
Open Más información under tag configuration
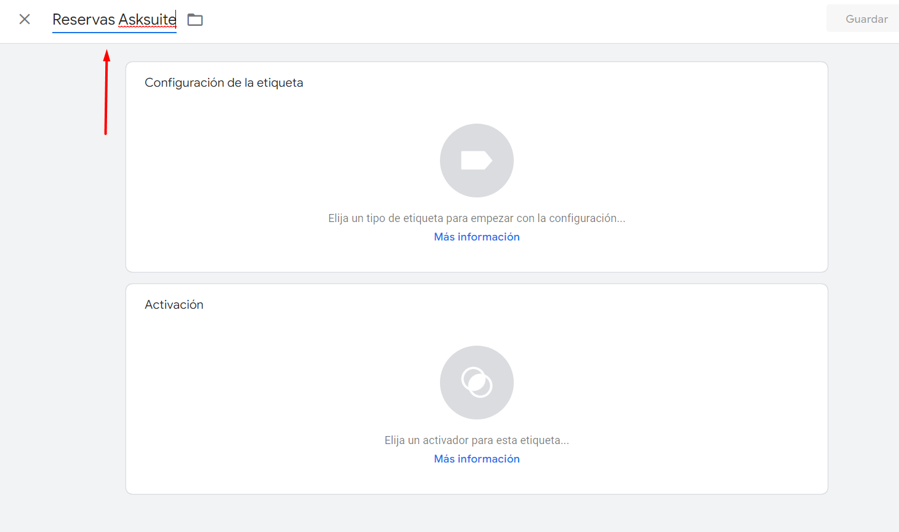tap(477, 237)
